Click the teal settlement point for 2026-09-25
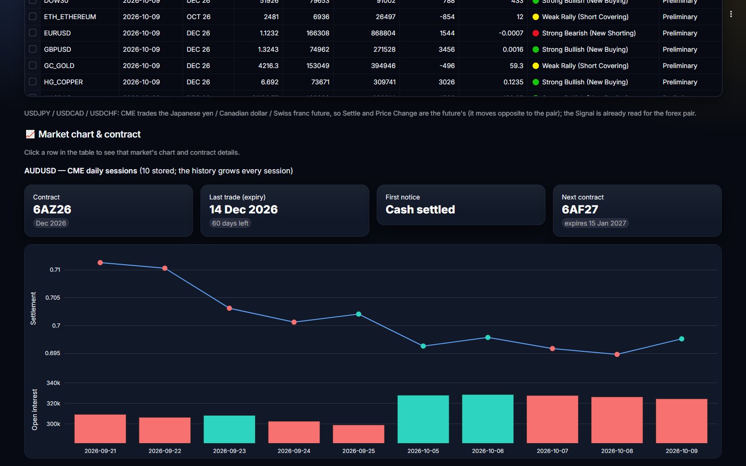This screenshot has width=746, height=466. tap(359, 314)
